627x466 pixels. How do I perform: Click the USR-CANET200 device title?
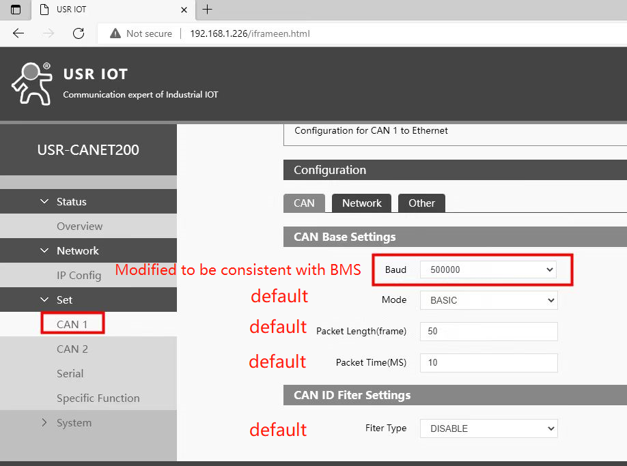click(x=88, y=149)
